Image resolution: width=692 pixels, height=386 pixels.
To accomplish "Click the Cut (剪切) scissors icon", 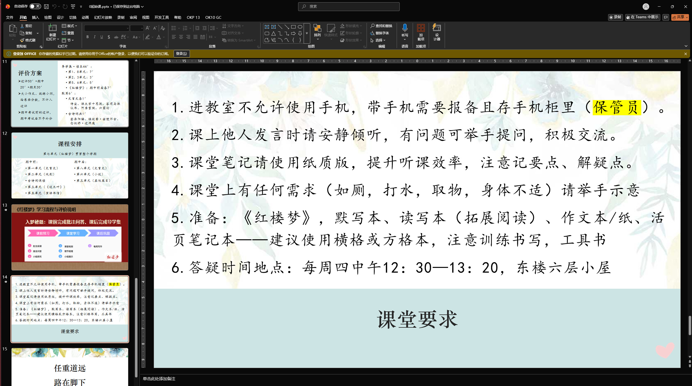I will pyautogui.click(x=22, y=26).
